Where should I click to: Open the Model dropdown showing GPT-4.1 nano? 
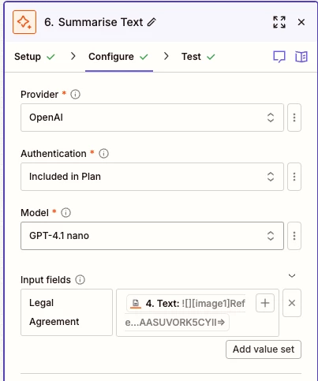click(x=152, y=236)
